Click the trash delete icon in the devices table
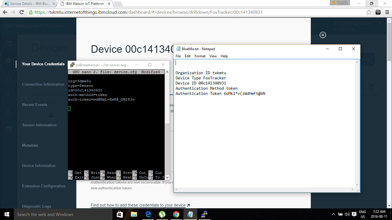The image size is (392, 220). pyautogui.click(x=371, y=87)
